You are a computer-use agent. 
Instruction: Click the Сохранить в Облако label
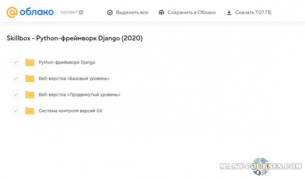point(192,13)
